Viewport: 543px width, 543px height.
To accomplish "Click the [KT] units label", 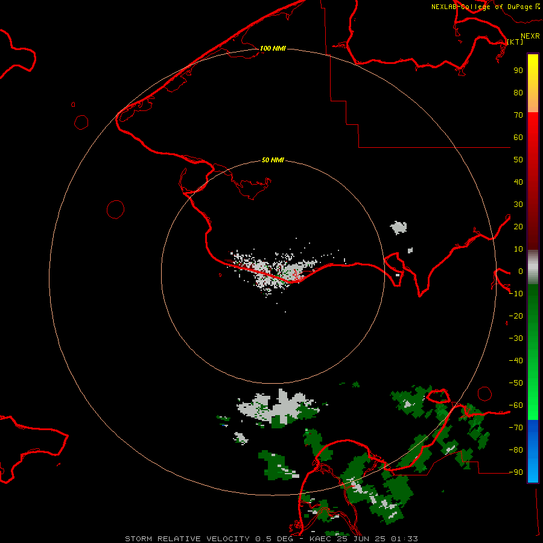I will click(515, 42).
